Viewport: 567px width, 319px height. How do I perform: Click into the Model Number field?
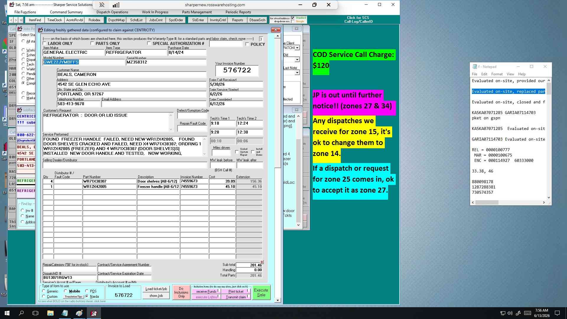(x=84, y=62)
